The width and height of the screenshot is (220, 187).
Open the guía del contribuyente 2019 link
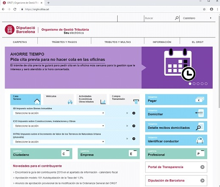65,173
